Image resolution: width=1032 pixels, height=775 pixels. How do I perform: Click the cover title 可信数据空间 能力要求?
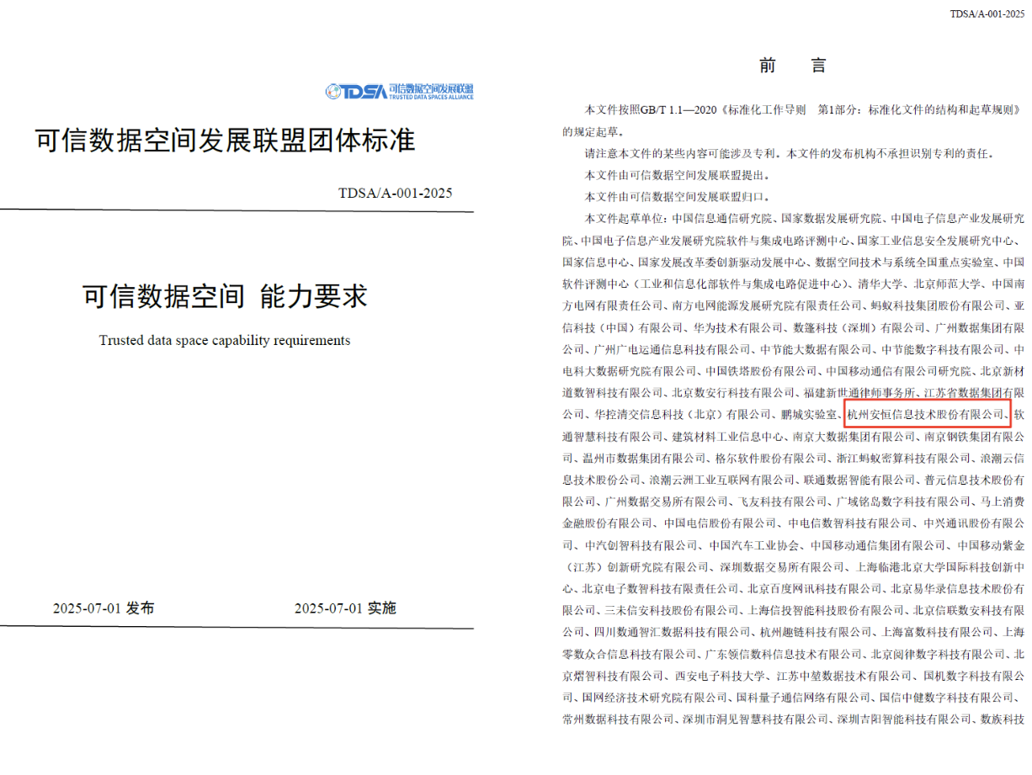[225, 296]
